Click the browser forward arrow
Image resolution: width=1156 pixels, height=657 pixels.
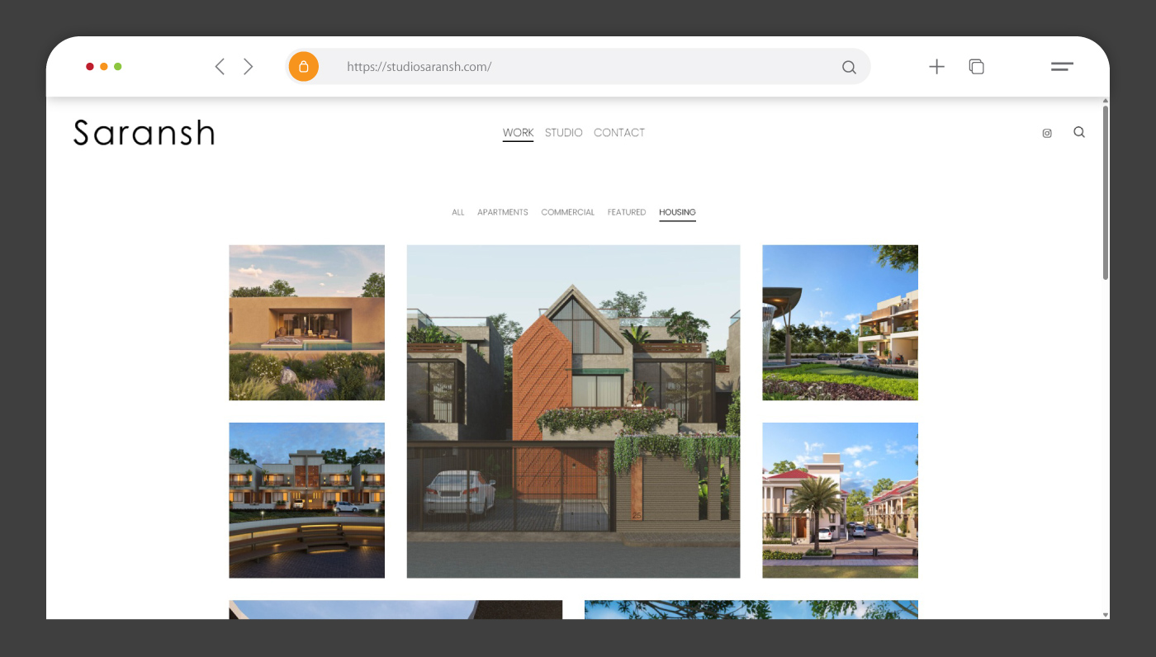(248, 67)
